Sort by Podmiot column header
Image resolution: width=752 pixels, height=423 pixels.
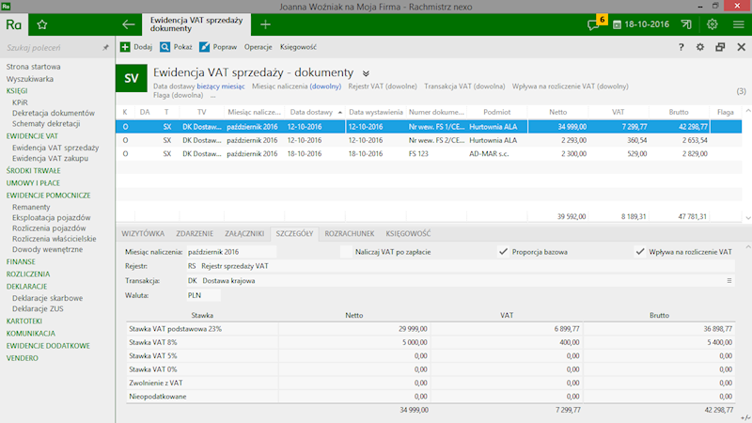pyautogui.click(x=497, y=112)
